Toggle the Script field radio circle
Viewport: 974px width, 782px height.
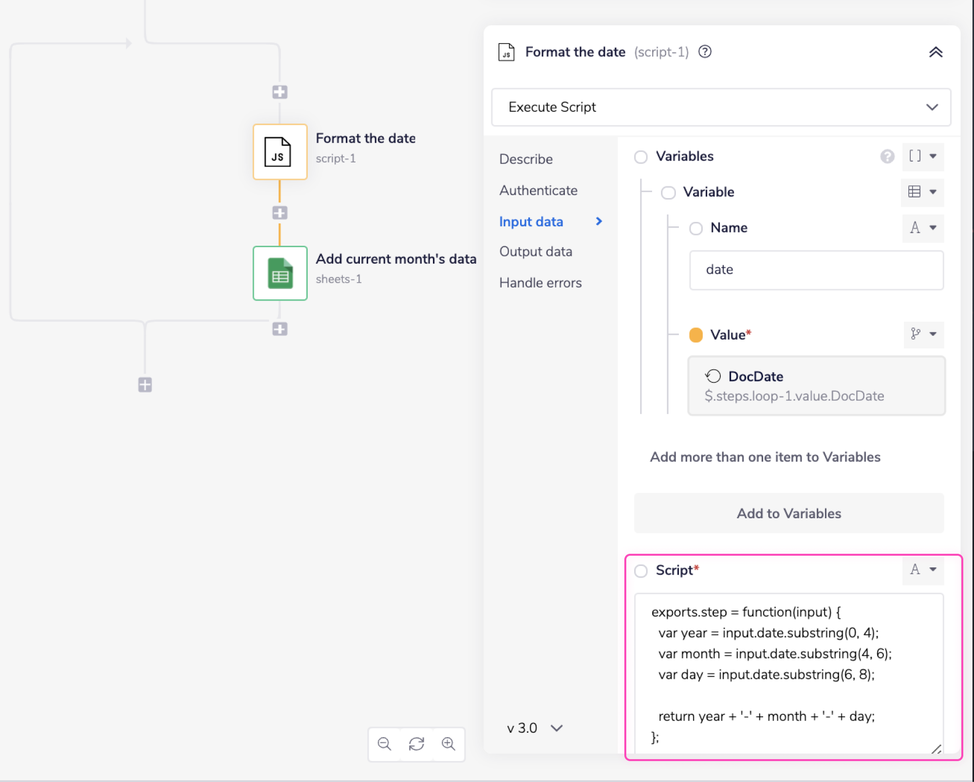point(641,570)
